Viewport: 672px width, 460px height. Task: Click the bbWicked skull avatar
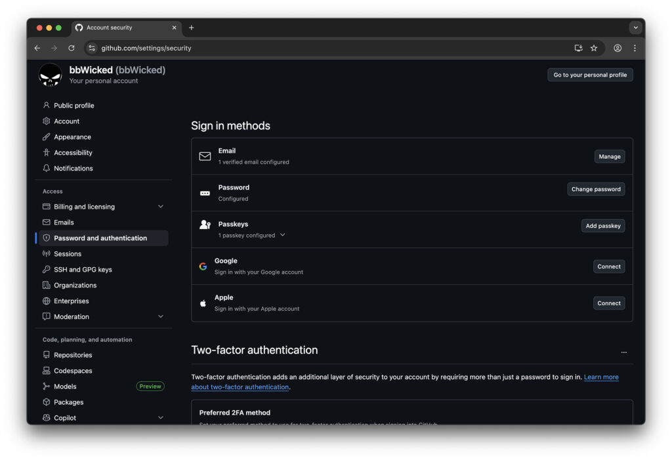[50, 75]
